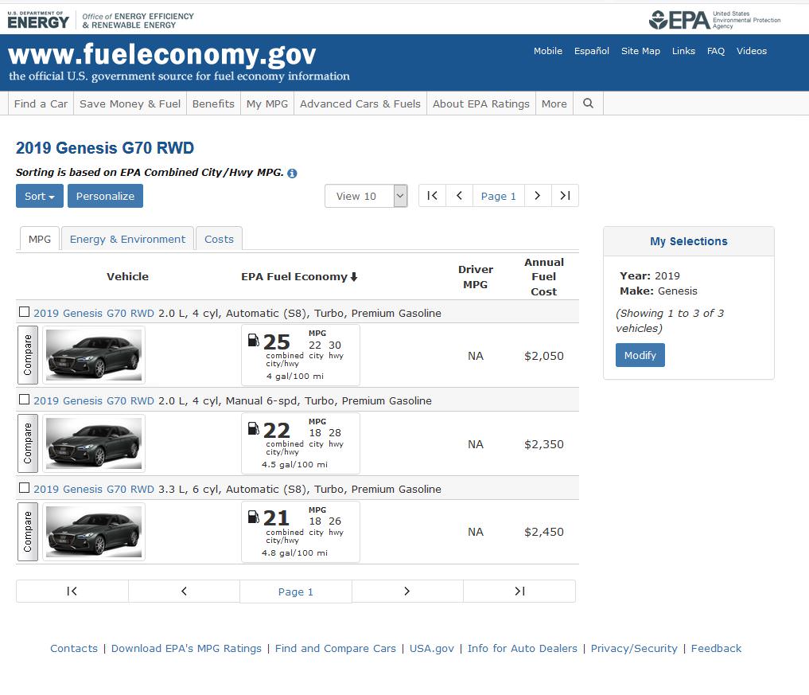Click Compare for the 2.0 L Automatic G70
The width and height of the screenshot is (809, 695).
[x=28, y=355]
